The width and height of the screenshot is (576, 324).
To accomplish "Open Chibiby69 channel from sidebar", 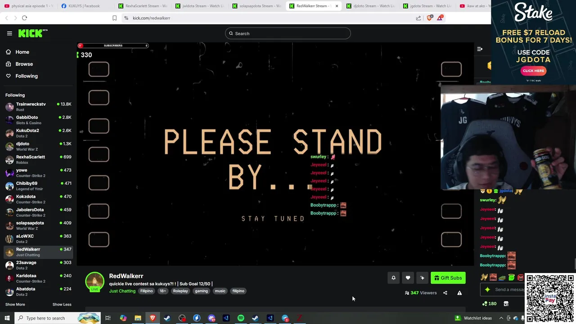I will coord(38,186).
